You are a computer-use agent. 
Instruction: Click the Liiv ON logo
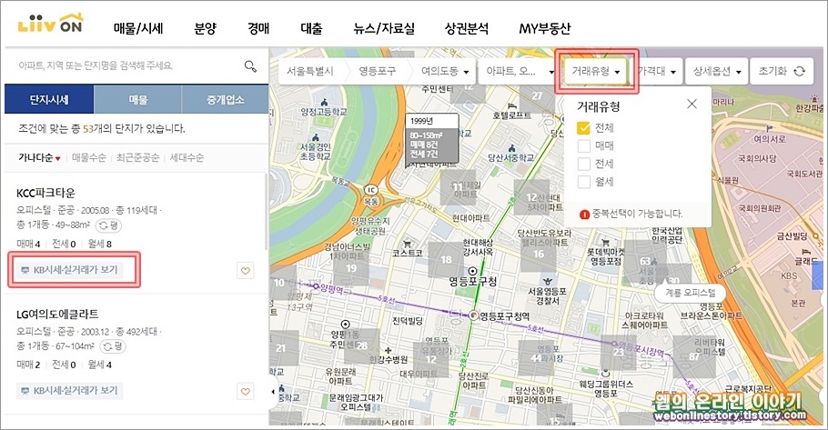pyautogui.click(x=50, y=24)
